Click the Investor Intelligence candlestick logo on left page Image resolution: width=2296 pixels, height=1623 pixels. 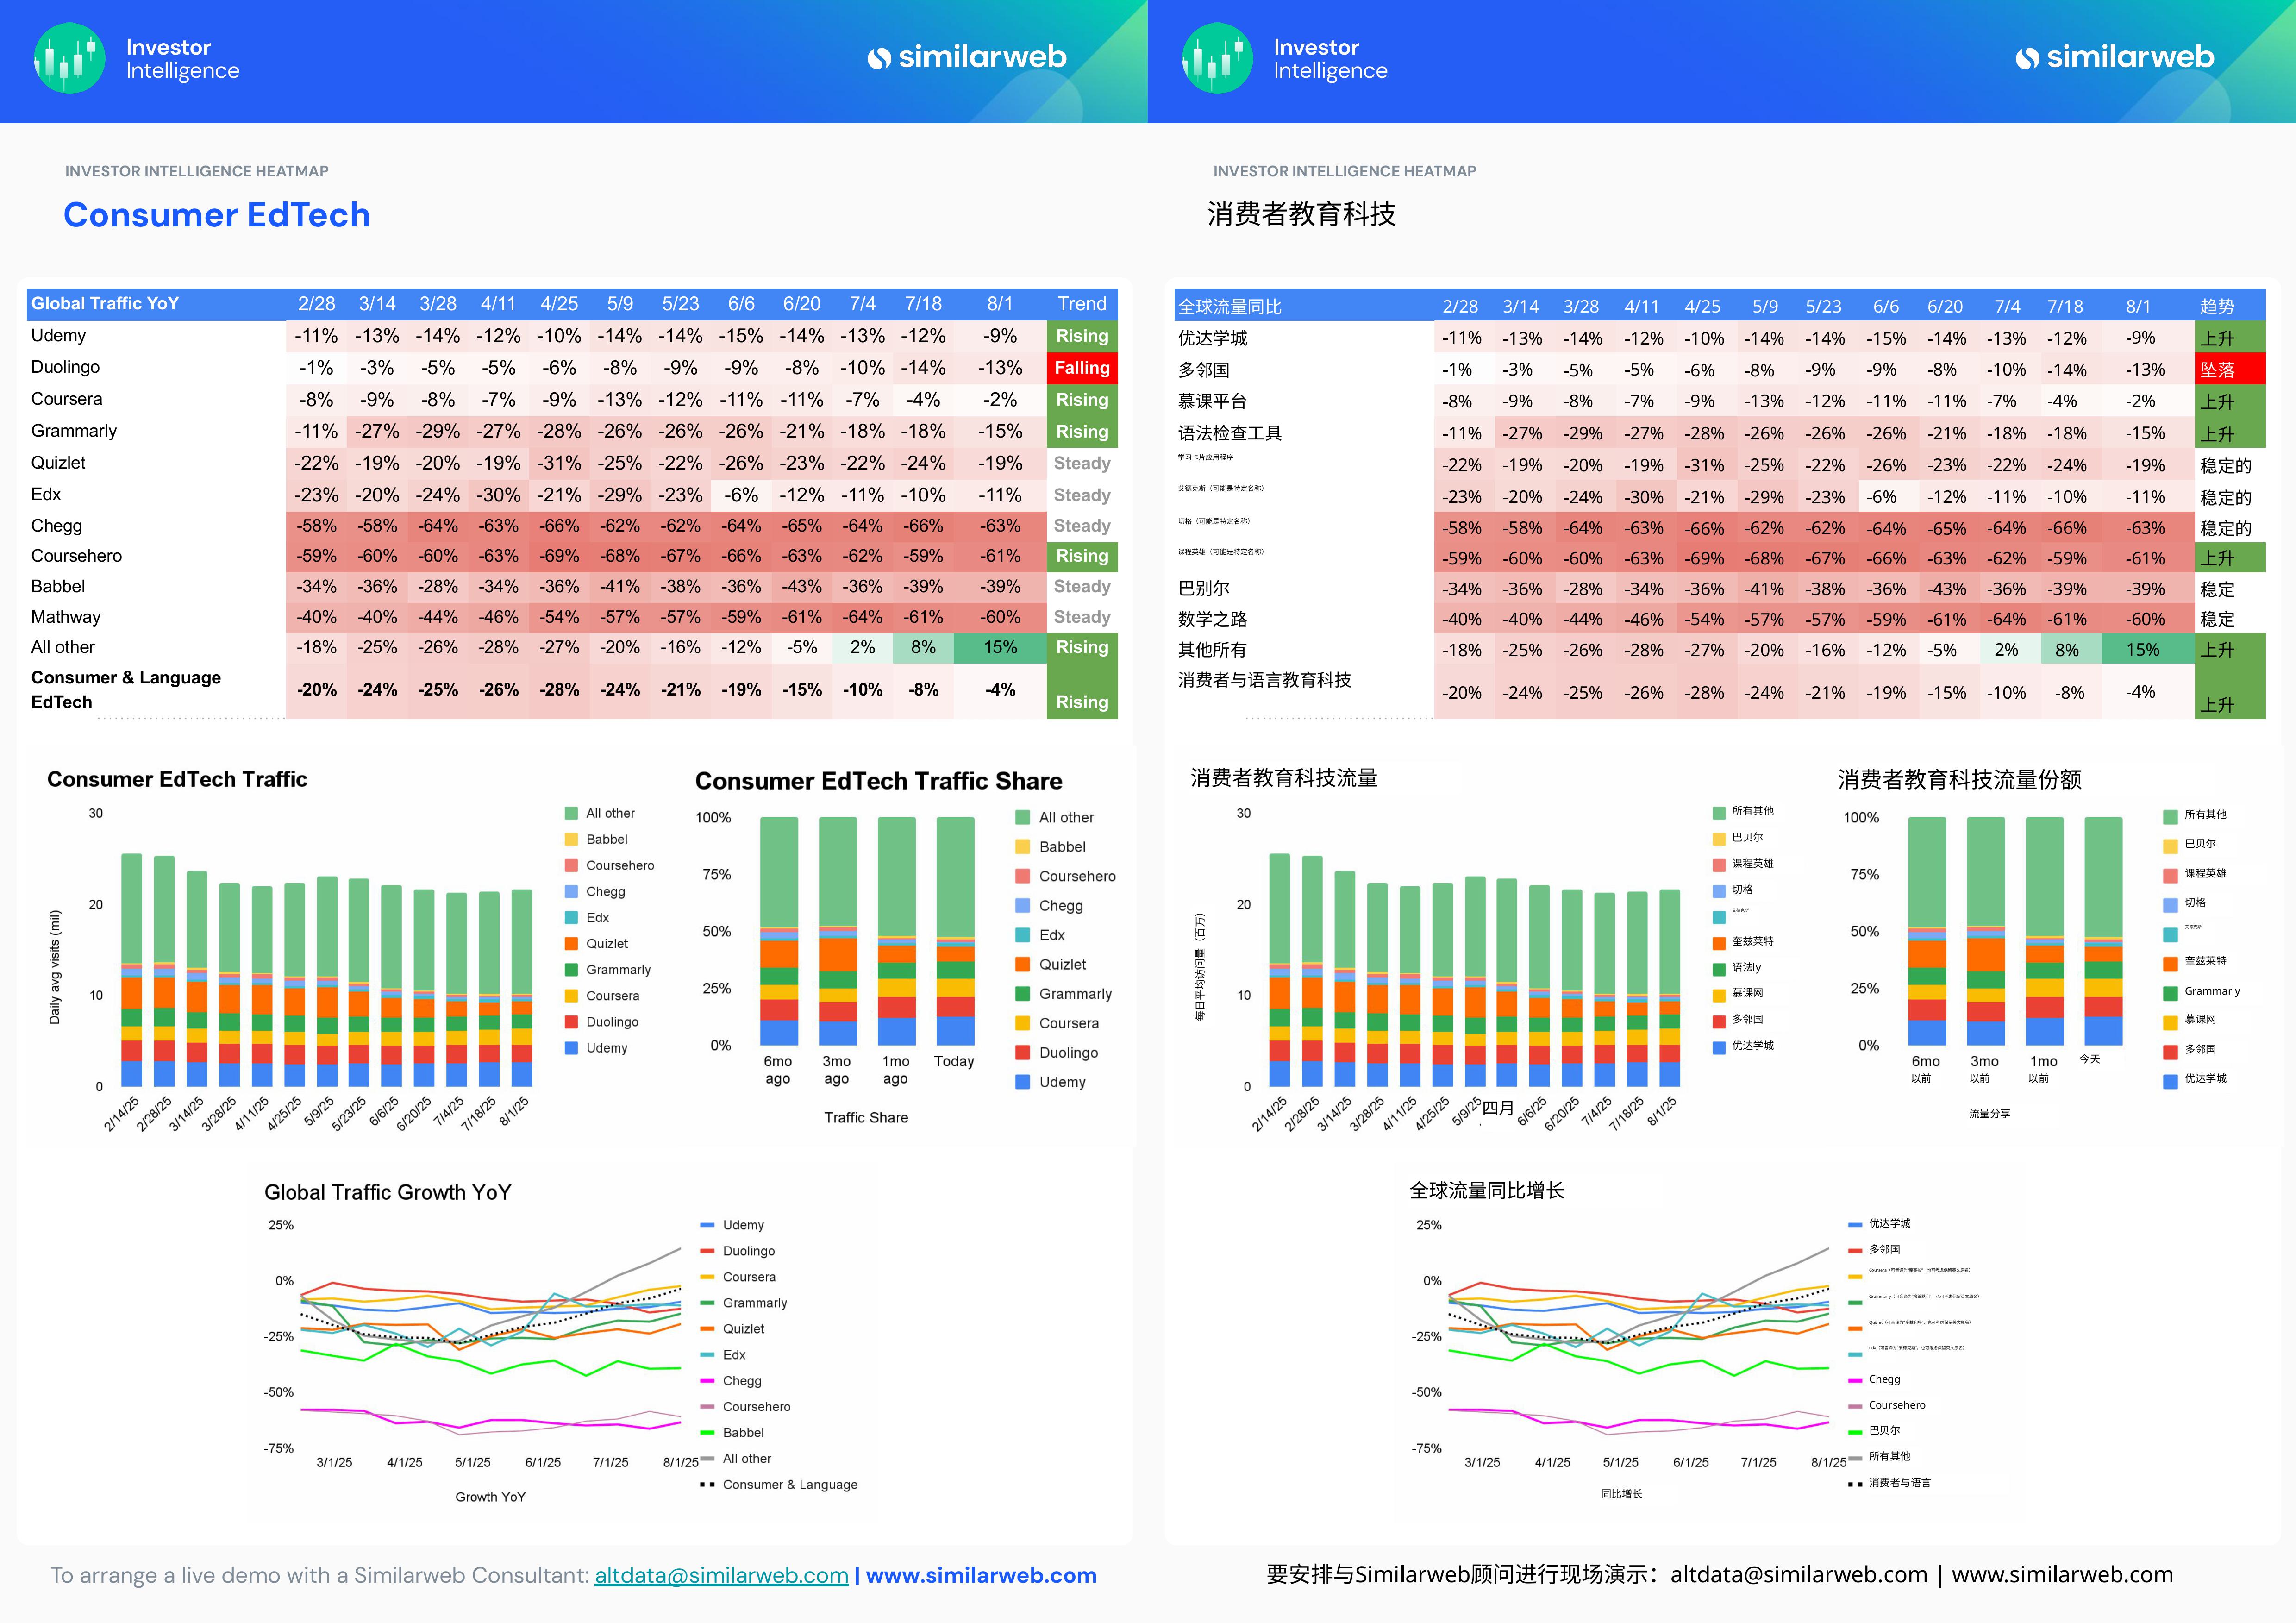(x=69, y=59)
